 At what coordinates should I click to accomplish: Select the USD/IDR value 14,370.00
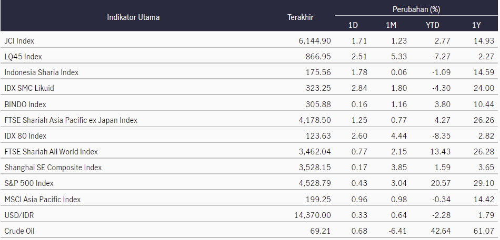[313, 215]
